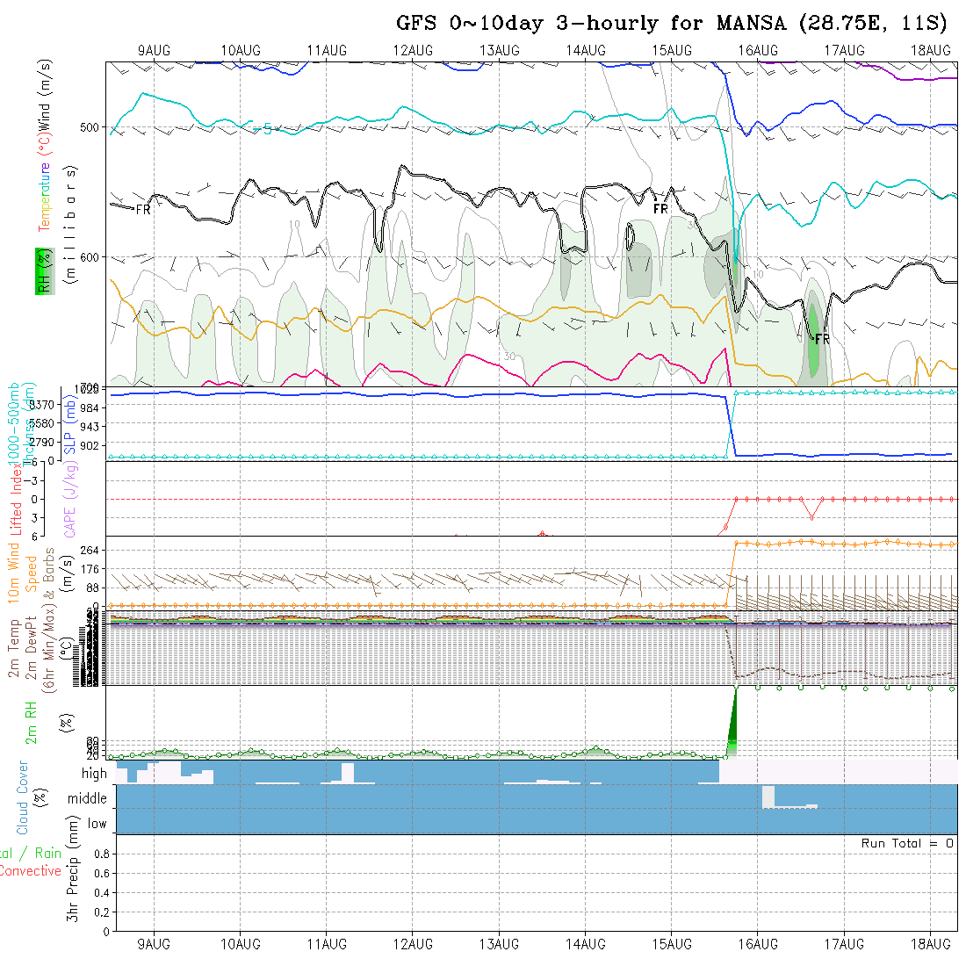Screen dimensions: 966x966
Task: Click the 500 millibar pressure level label
Action: coord(90,127)
